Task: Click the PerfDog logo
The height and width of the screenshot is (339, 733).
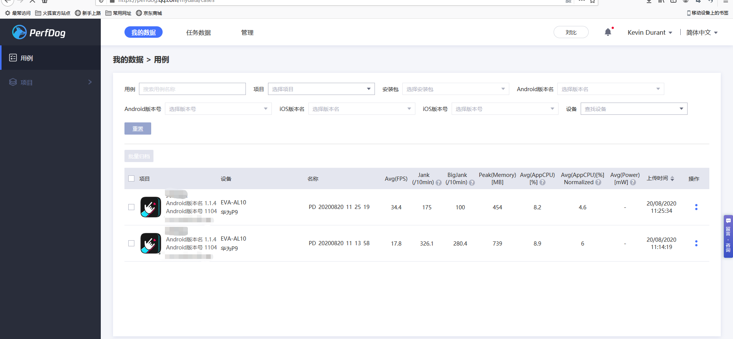Action: [x=39, y=32]
